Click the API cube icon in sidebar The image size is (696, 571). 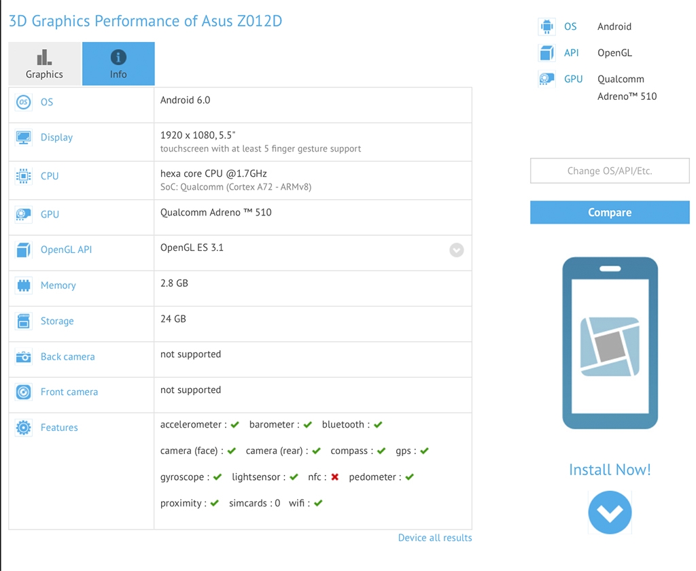pyautogui.click(x=547, y=53)
